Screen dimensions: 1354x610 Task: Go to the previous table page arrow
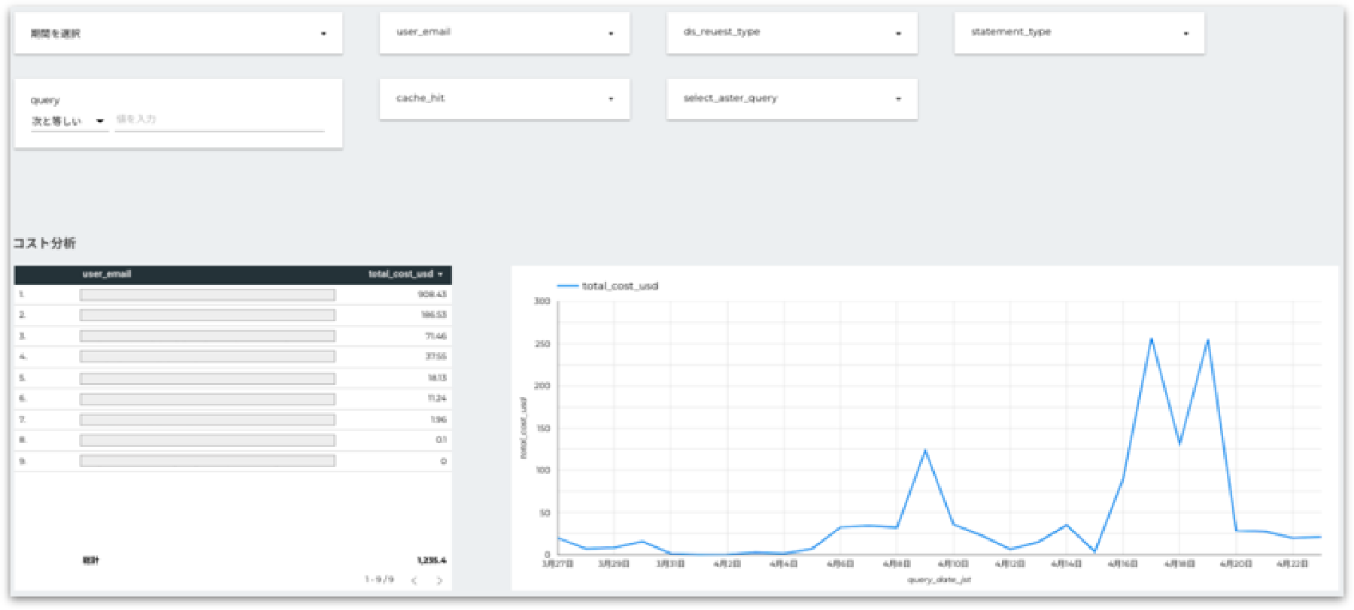(x=414, y=580)
